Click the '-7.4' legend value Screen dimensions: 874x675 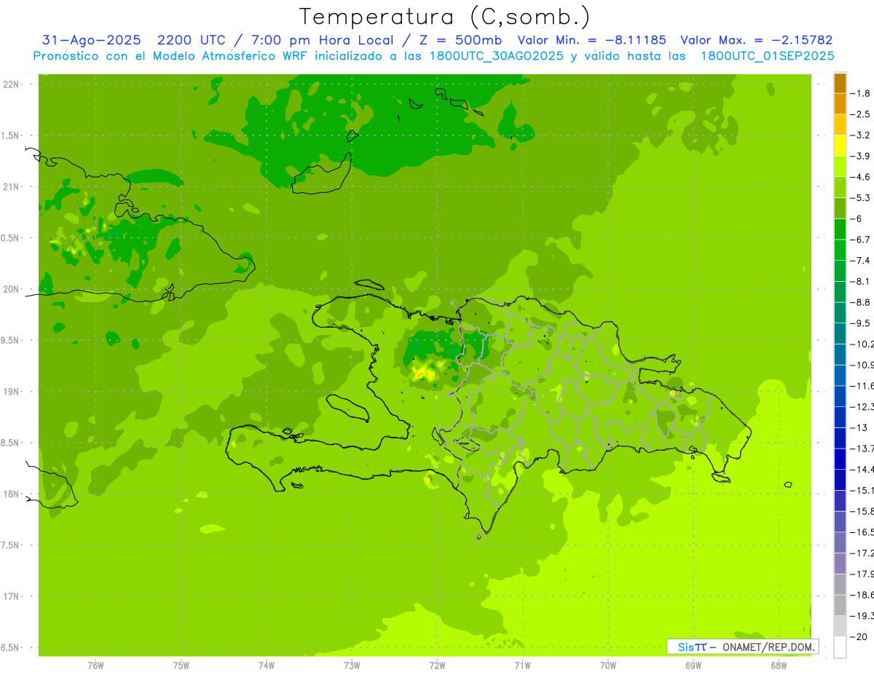862,261
